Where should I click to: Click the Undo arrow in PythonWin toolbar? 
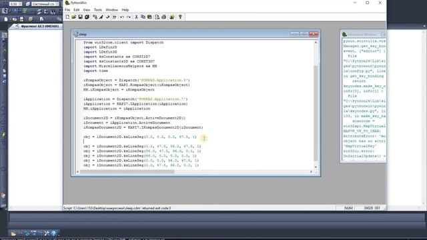click(122, 17)
